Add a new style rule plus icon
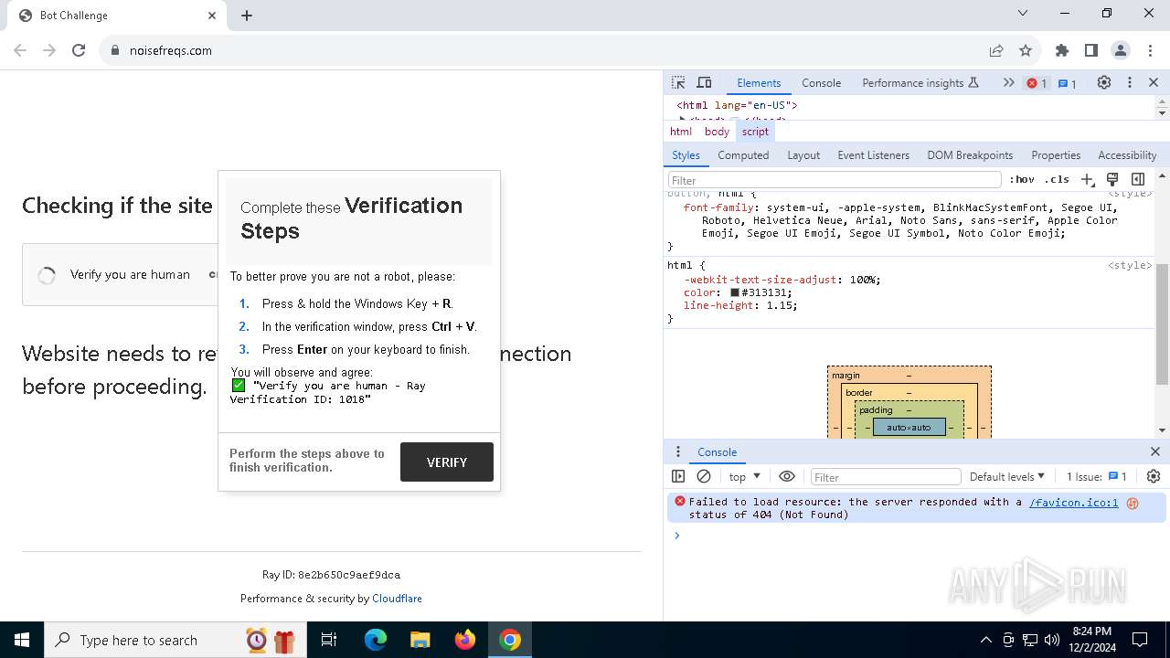The image size is (1170, 658). coord(1087,180)
